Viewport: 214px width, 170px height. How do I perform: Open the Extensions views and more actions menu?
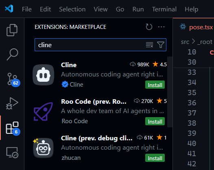(161, 27)
